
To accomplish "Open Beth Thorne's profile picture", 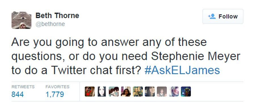I will click(x=21, y=20).
